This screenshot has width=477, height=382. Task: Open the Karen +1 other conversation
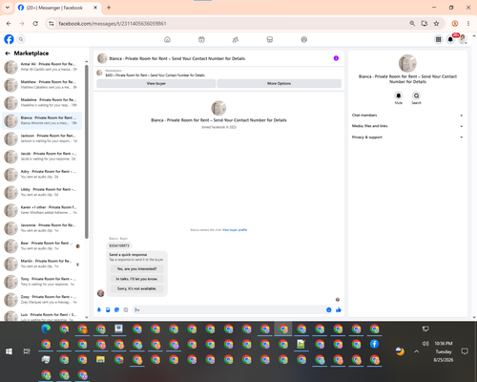[x=43, y=210]
